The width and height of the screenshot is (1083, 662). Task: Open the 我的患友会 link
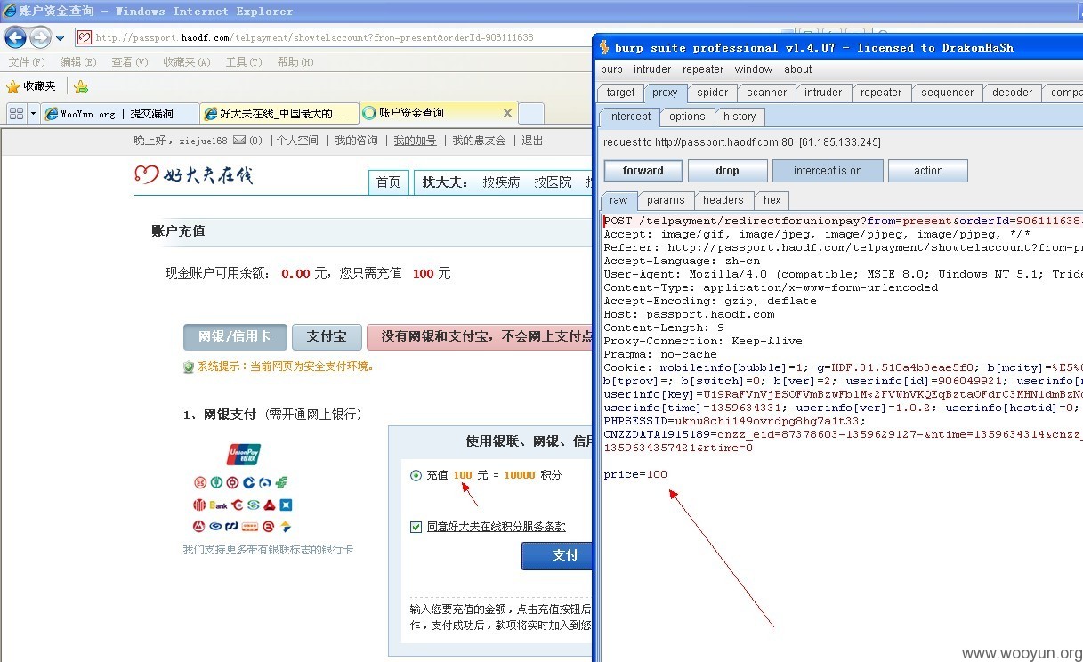pyautogui.click(x=479, y=141)
